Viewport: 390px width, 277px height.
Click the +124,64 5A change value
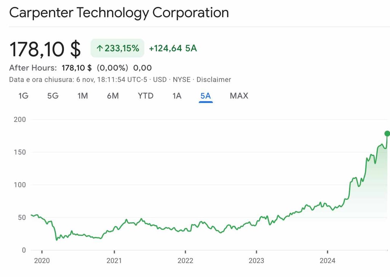pyautogui.click(x=173, y=48)
